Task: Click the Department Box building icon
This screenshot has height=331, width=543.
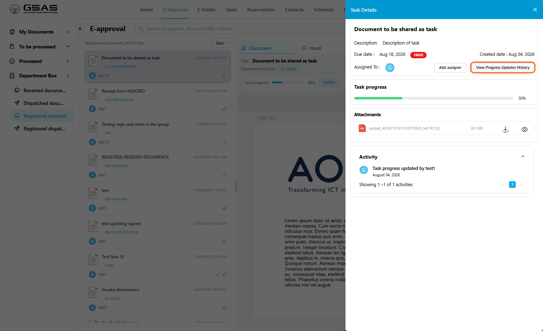Action: pos(12,76)
